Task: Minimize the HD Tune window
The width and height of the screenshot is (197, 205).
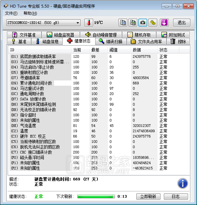Action: click(166, 6)
